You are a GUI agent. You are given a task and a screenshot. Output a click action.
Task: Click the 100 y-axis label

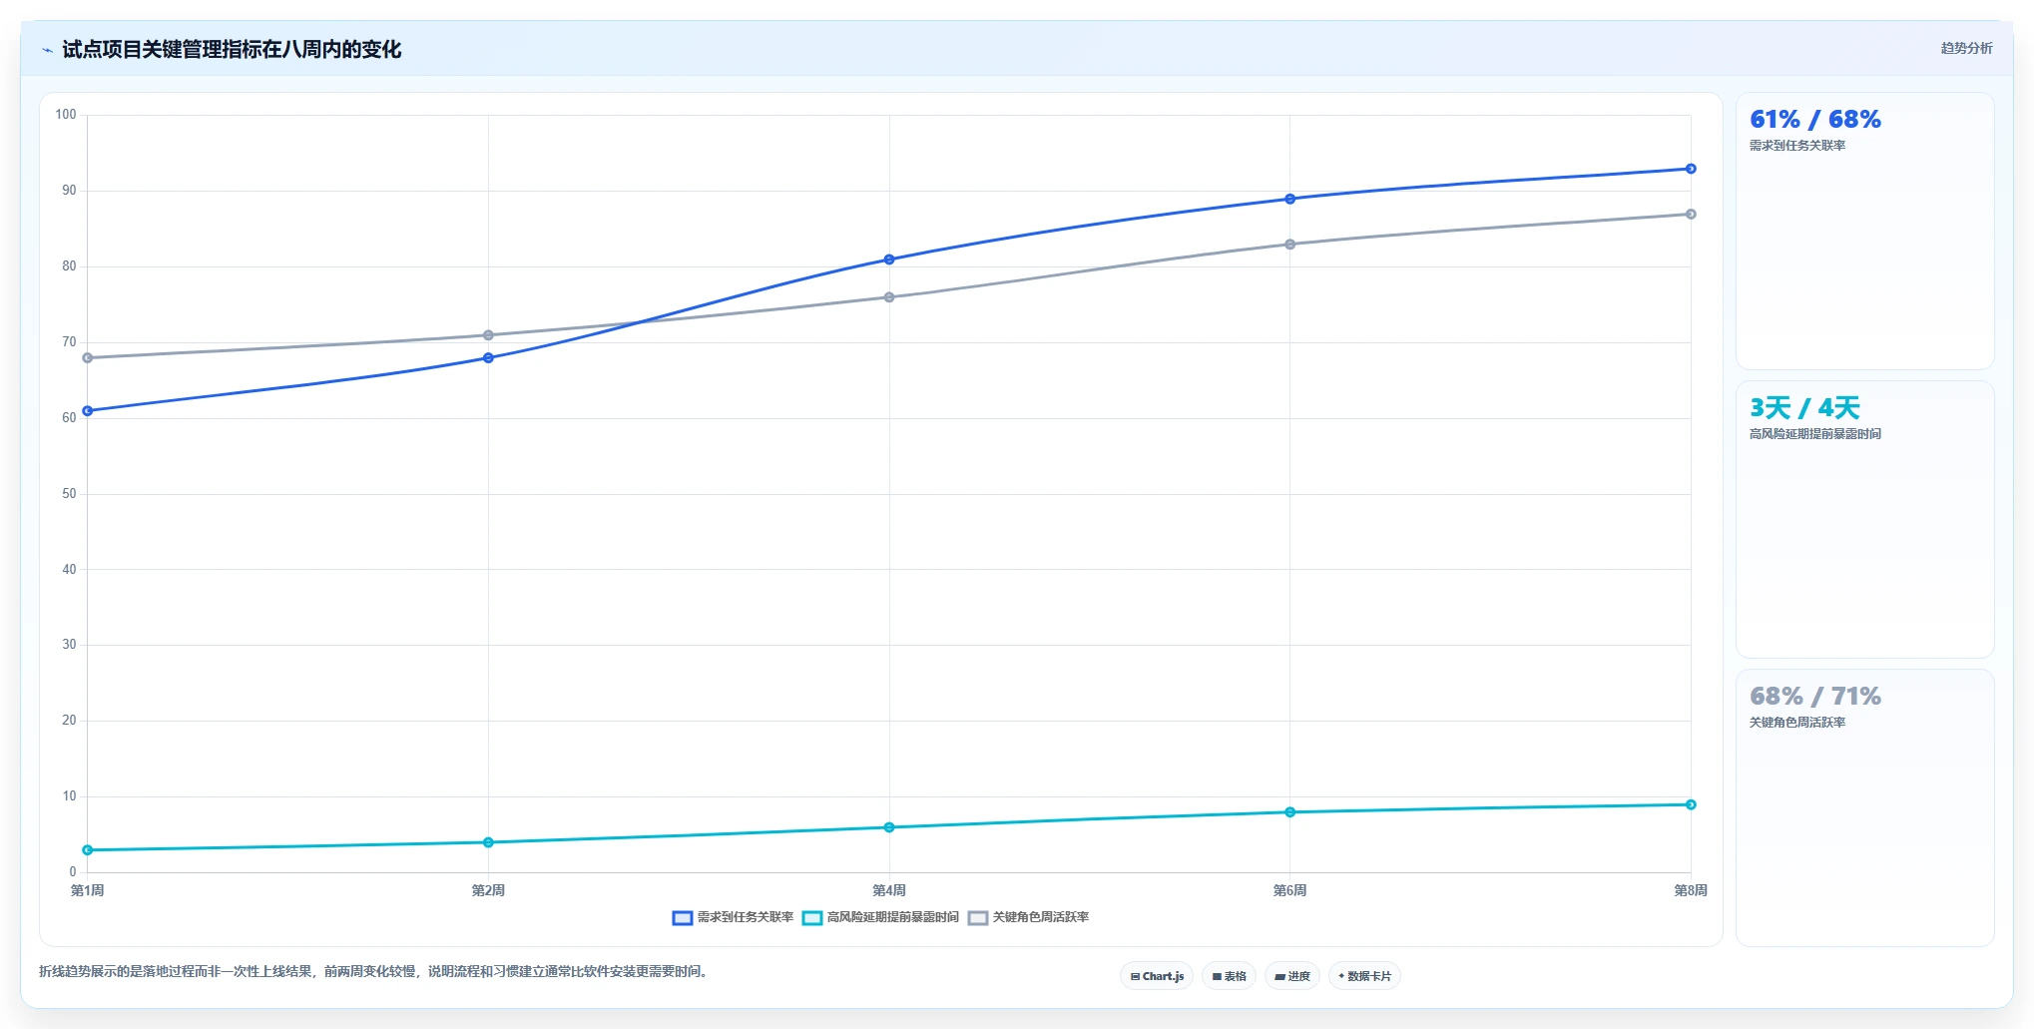66,115
